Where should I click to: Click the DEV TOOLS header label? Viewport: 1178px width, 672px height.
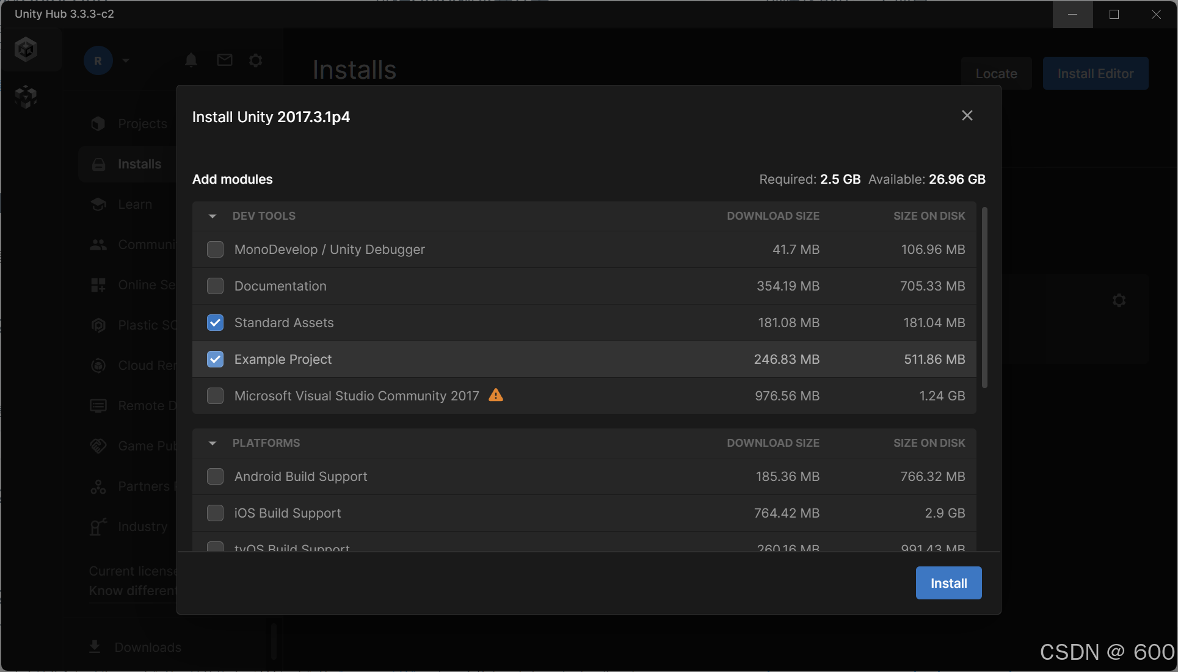pyautogui.click(x=264, y=216)
